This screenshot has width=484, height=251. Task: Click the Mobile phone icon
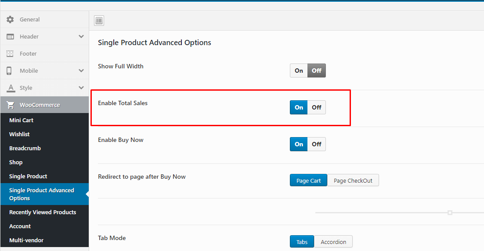[x=9, y=71]
